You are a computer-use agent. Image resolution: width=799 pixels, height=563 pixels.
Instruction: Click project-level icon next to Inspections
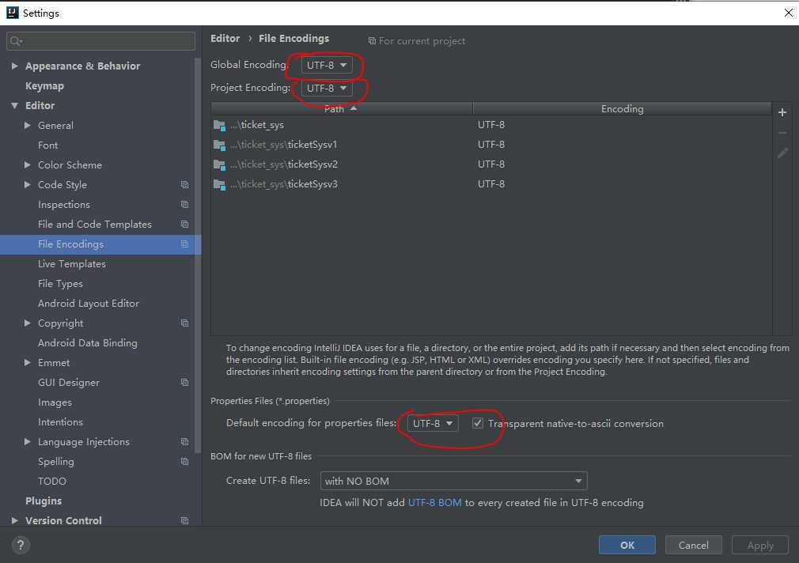click(184, 204)
